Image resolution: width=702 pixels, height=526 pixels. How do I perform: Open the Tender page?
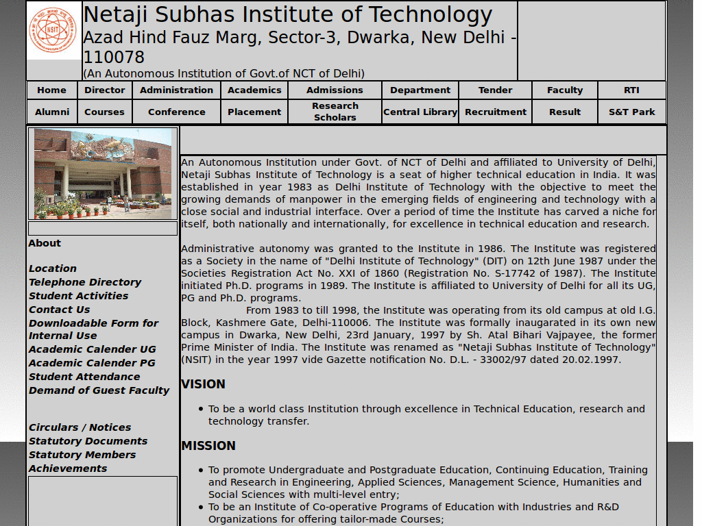pyautogui.click(x=495, y=90)
